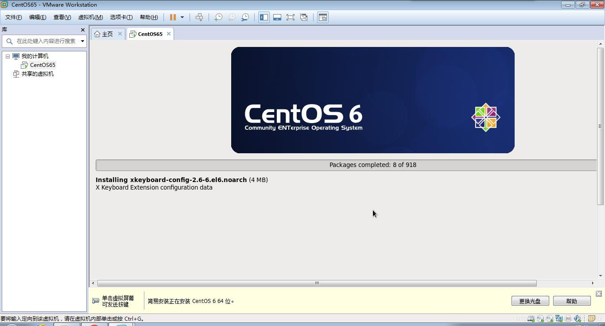The height and width of the screenshot is (326, 605).
Task: Open the snapshot manager wrench-clock icon
Action: pos(245,17)
